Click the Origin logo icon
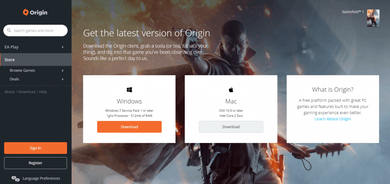Image resolution: width=390 pixels, height=184 pixels. pos(26,13)
